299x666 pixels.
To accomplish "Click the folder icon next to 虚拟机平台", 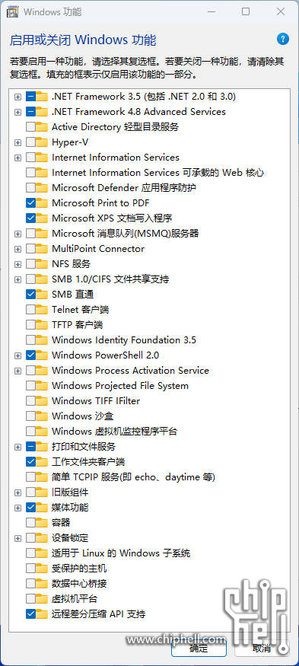I will click(42, 599).
